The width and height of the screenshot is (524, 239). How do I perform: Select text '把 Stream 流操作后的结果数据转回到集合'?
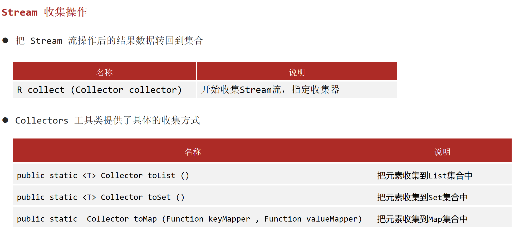point(109,41)
